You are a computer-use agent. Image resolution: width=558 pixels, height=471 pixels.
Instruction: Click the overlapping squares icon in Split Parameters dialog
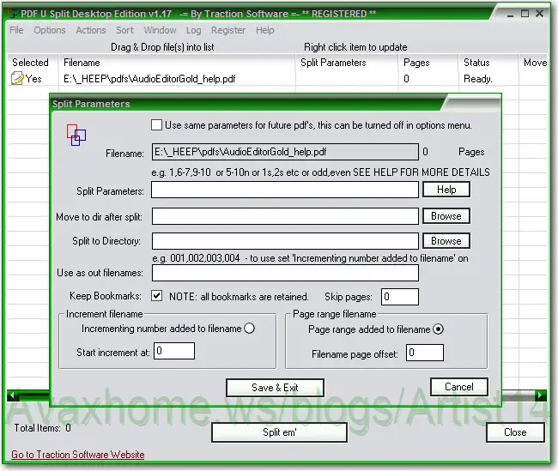tap(76, 135)
